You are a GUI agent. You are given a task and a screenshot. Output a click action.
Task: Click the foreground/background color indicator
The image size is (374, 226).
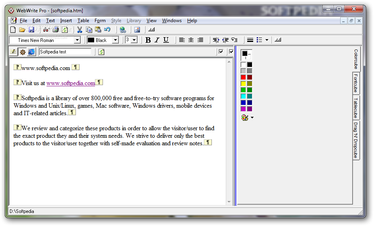tap(246, 55)
